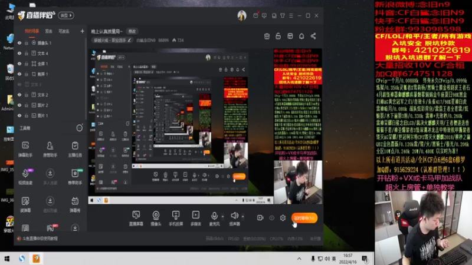Hide the 摄像头 1 layer

19,43
